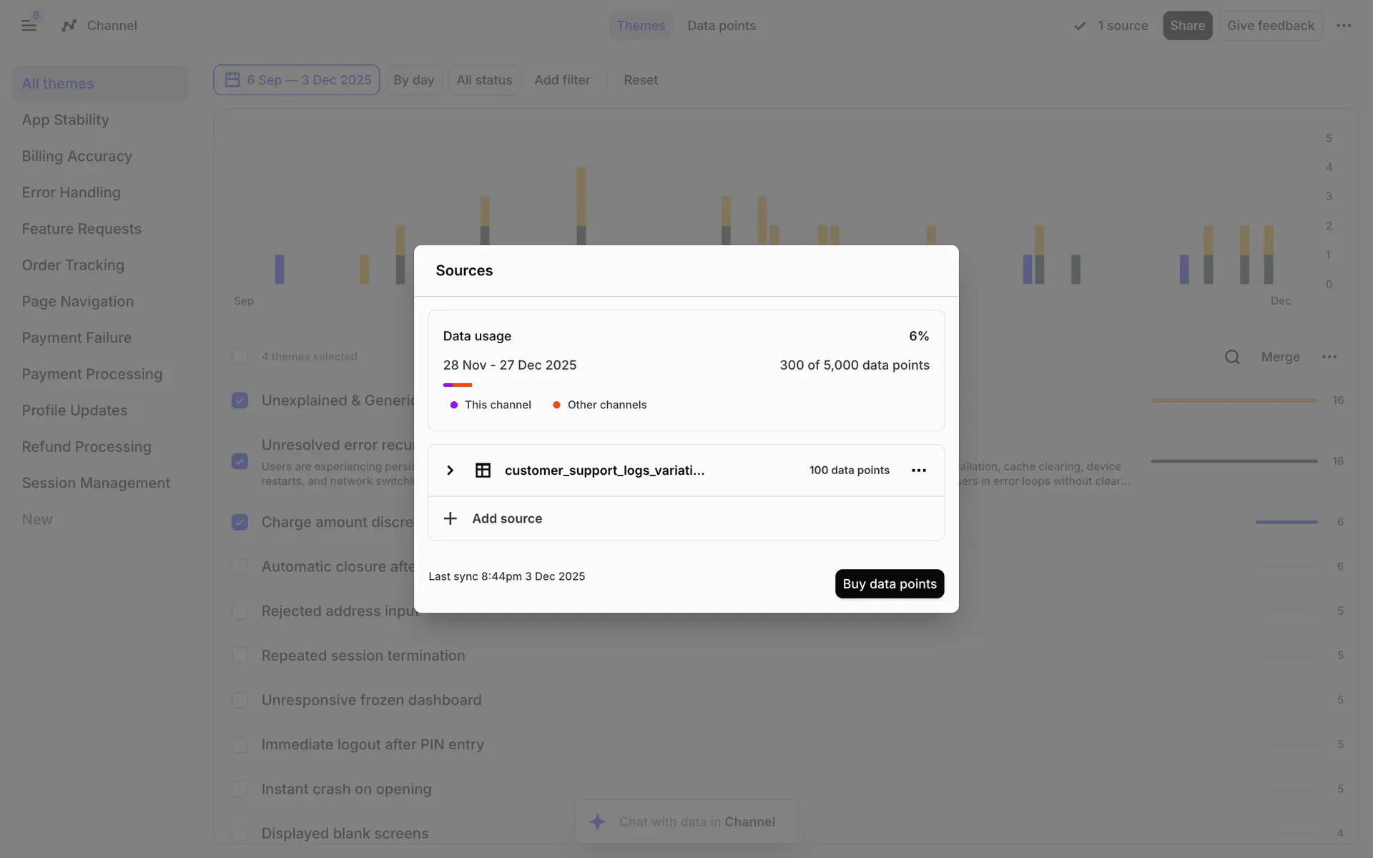Open the hamburger menu icon

coord(29,26)
